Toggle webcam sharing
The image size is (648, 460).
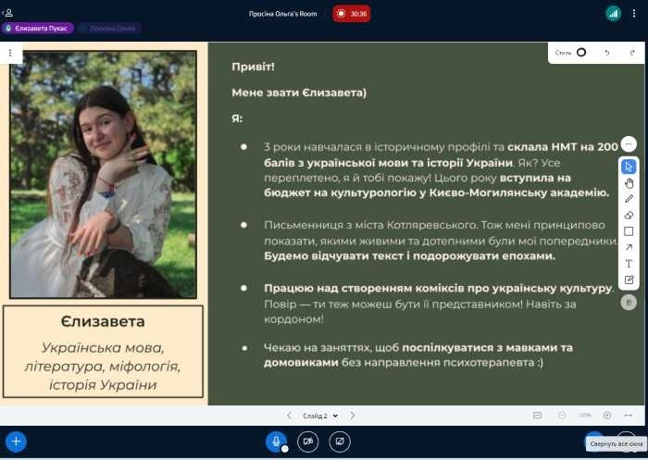(x=307, y=441)
